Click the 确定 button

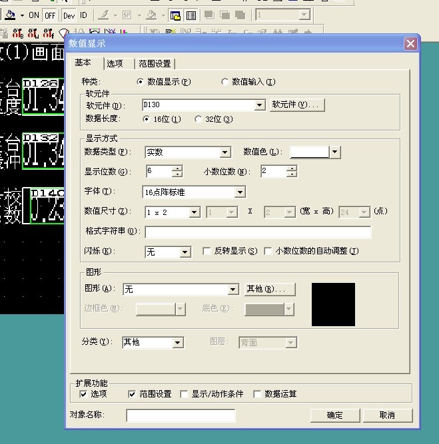click(x=335, y=415)
